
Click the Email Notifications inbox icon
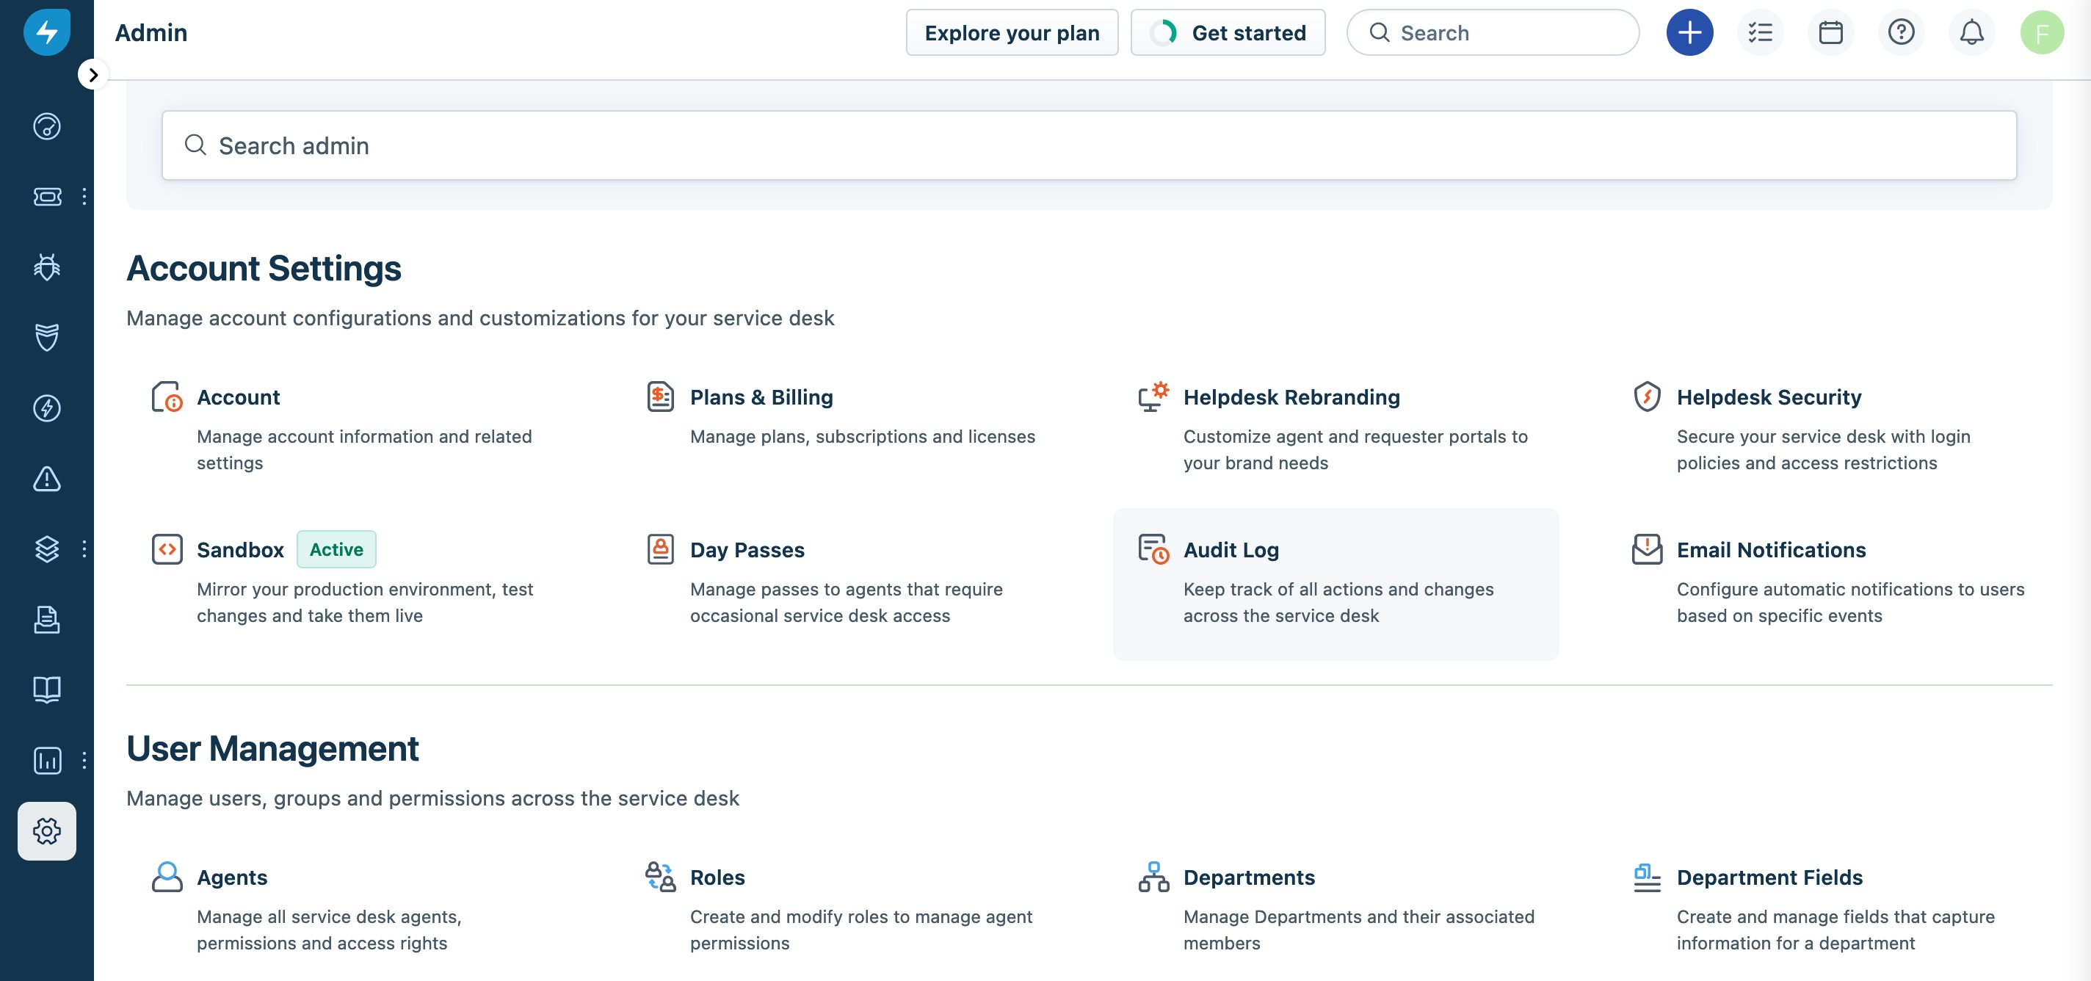1647,550
